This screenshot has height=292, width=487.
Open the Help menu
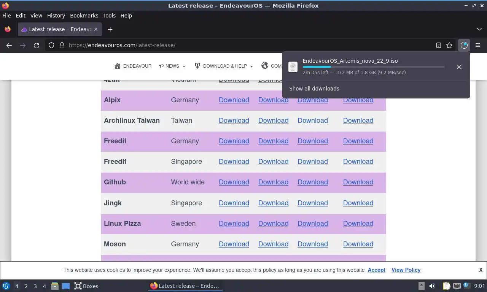(126, 16)
